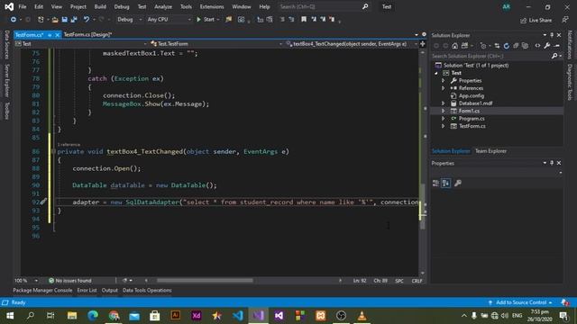Screen dimensions: 577x324
Task: Click the Navigate Backward icon
Action: [x=14, y=20]
